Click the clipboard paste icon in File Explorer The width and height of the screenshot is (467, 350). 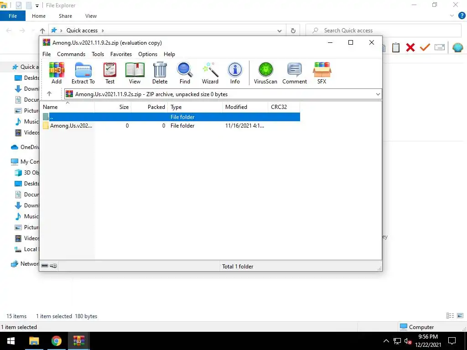(x=396, y=47)
